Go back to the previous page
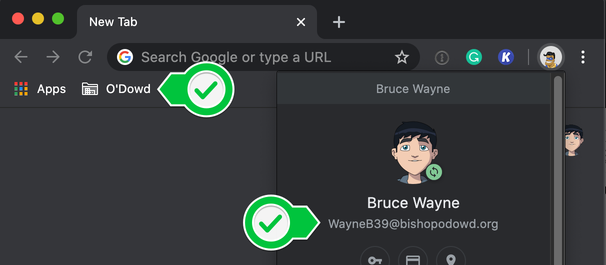The height and width of the screenshot is (265, 606). point(21,57)
